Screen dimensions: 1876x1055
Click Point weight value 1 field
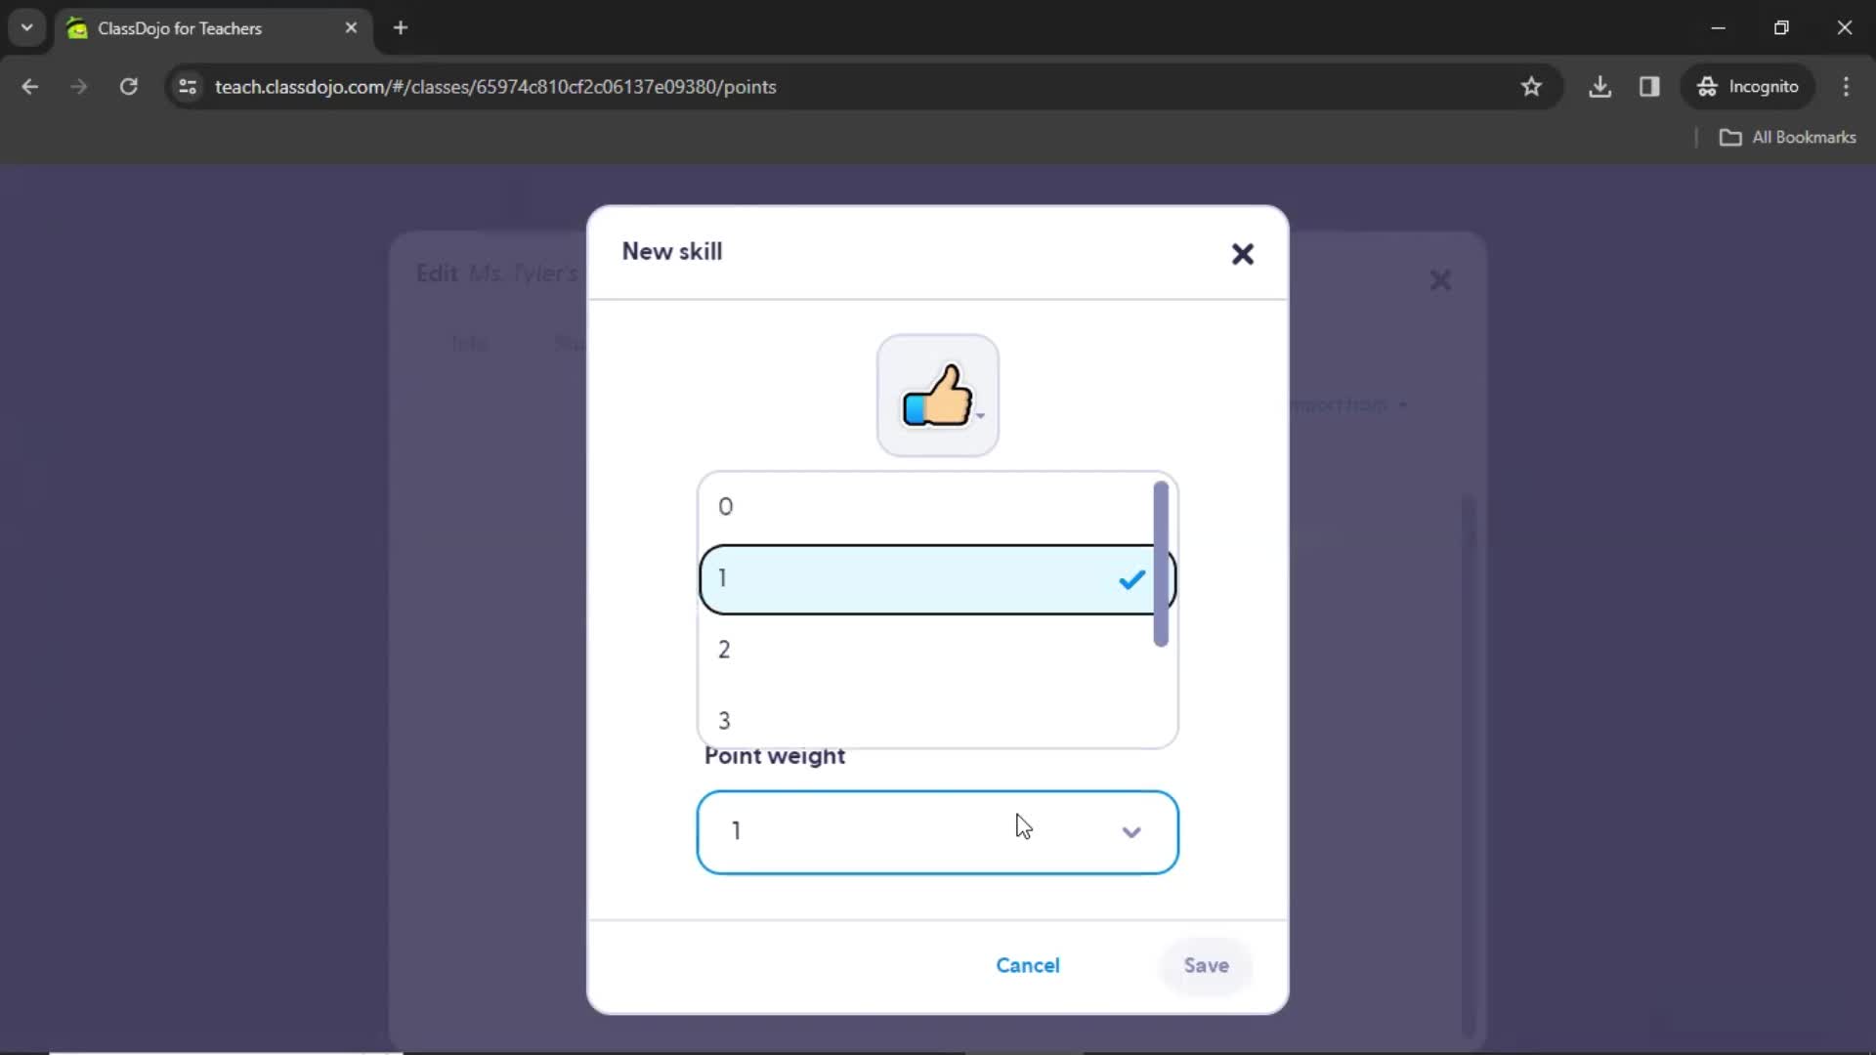click(x=939, y=831)
